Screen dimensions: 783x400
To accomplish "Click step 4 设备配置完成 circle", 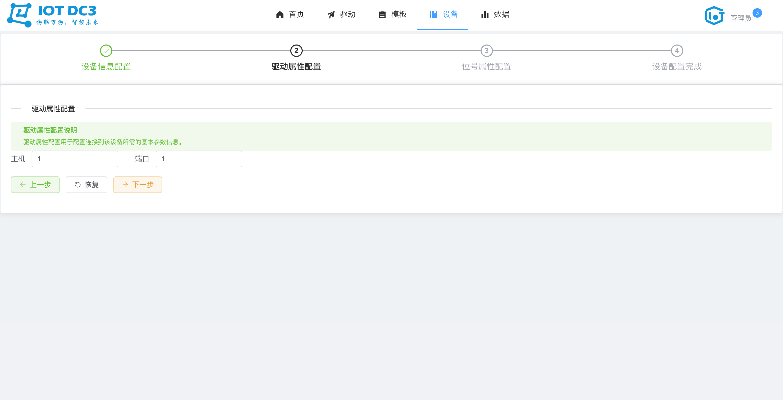I will click(677, 51).
